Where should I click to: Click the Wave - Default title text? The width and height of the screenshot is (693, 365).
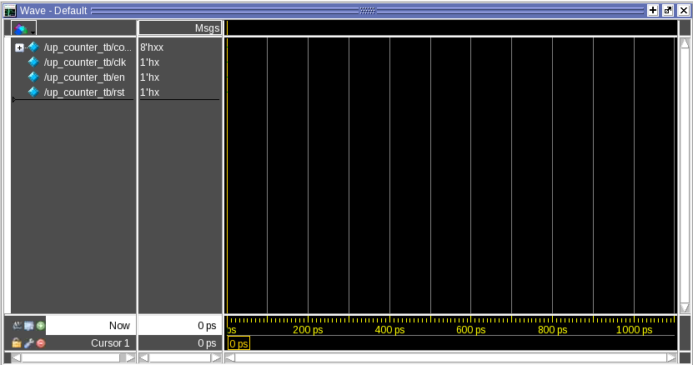(53, 11)
